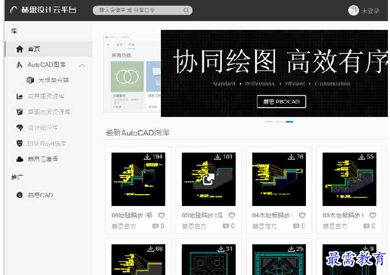The width and height of the screenshot is (390, 275).
Task: Open the 03木地板踏步 drawing thumbnail
Action: 349,179
